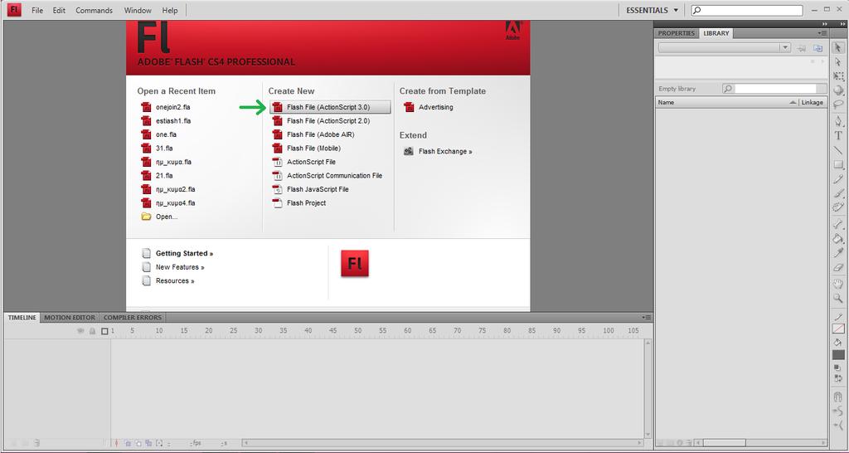849x453 pixels.
Task: Select the Lasso tool
Action: pos(838,104)
